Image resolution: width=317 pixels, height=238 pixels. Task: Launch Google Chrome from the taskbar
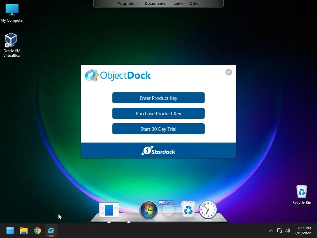37,231
